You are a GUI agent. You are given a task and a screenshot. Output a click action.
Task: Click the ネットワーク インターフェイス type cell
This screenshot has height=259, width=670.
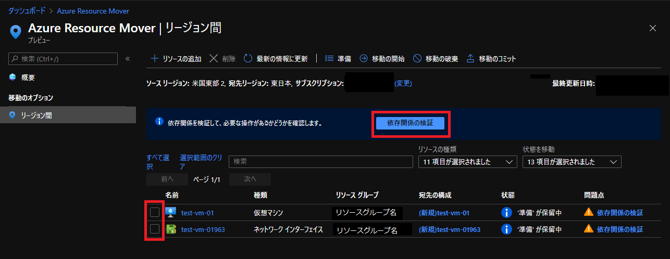289,229
